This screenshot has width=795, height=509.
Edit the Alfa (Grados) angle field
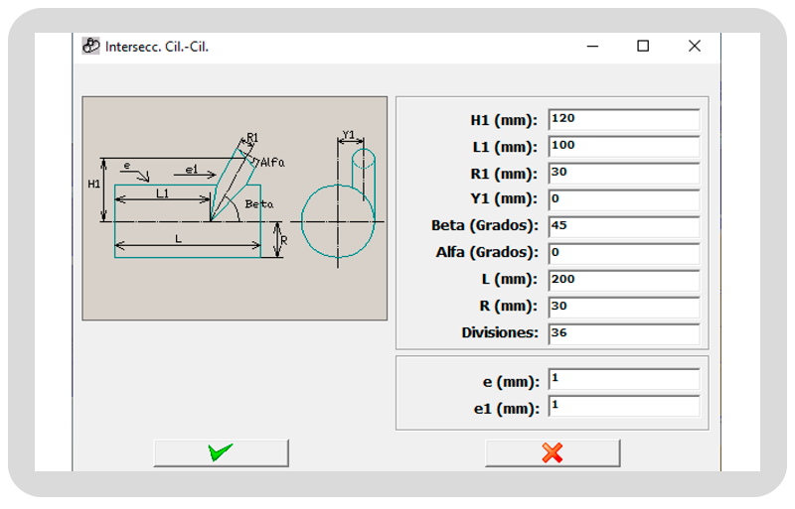click(x=623, y=253)
